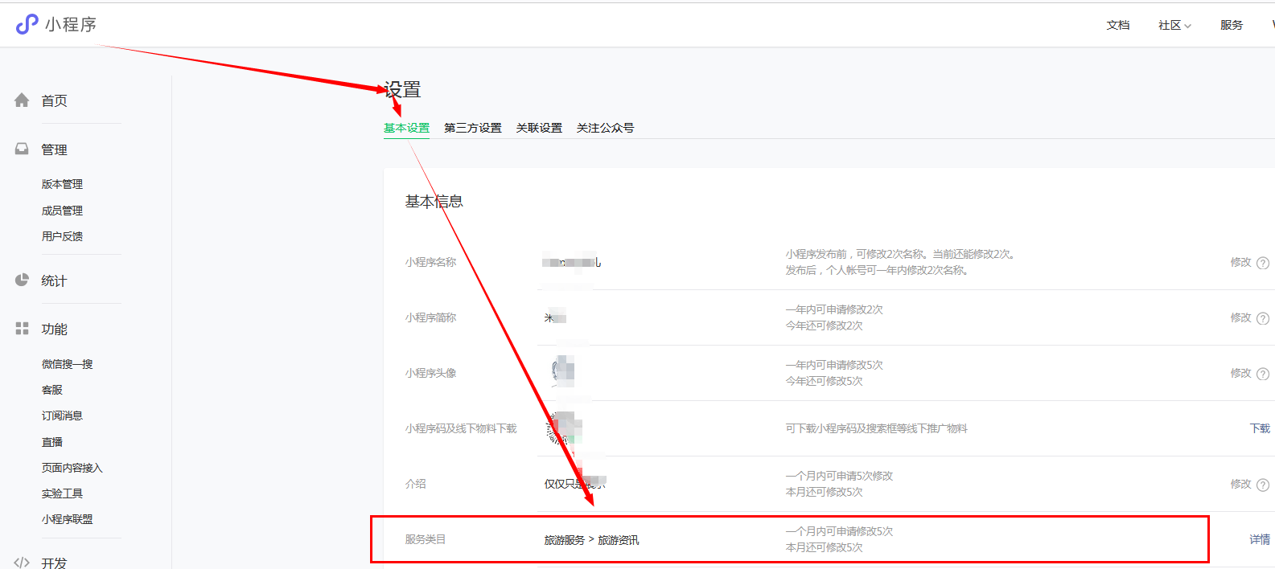Viewport: 1275px width, 569px height.
Task: Click 下载 for 小程序码 materials
Action: 1260,428
